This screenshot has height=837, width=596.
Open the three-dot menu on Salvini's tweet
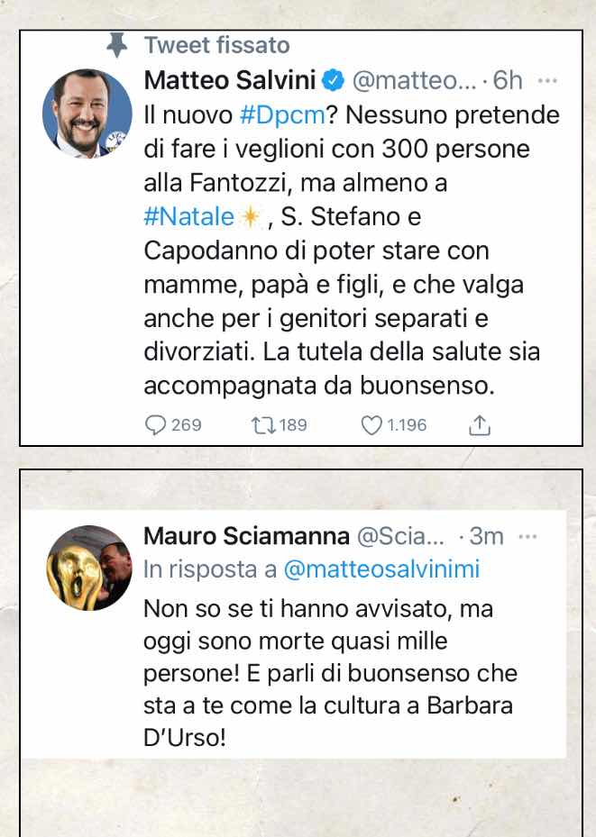click(x=547, y=81)
